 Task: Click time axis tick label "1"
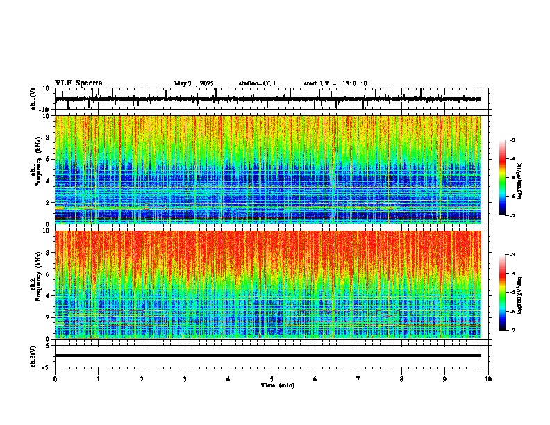click(99, 379)
